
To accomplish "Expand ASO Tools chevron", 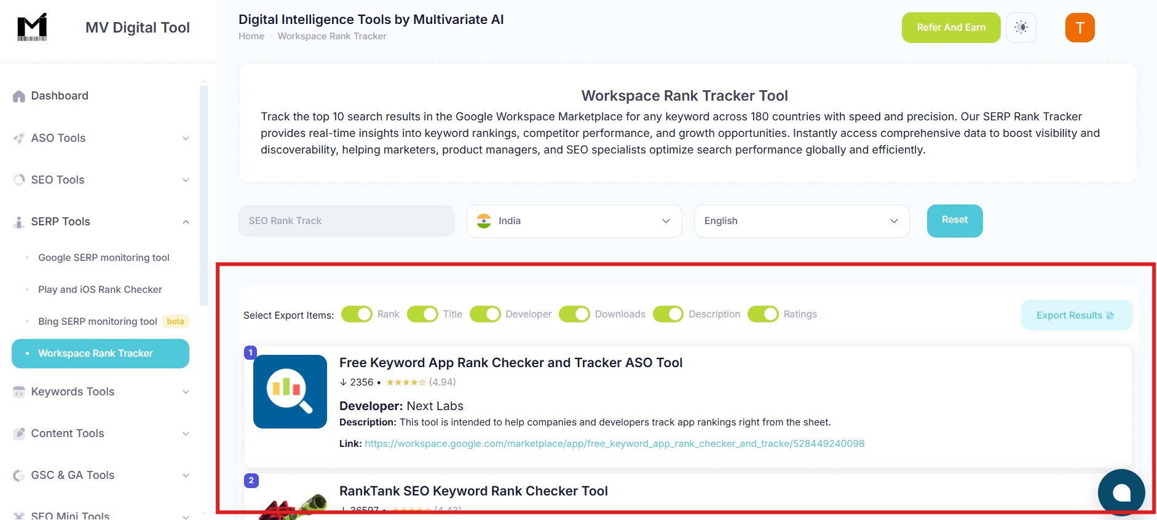I will coord(186,138).
